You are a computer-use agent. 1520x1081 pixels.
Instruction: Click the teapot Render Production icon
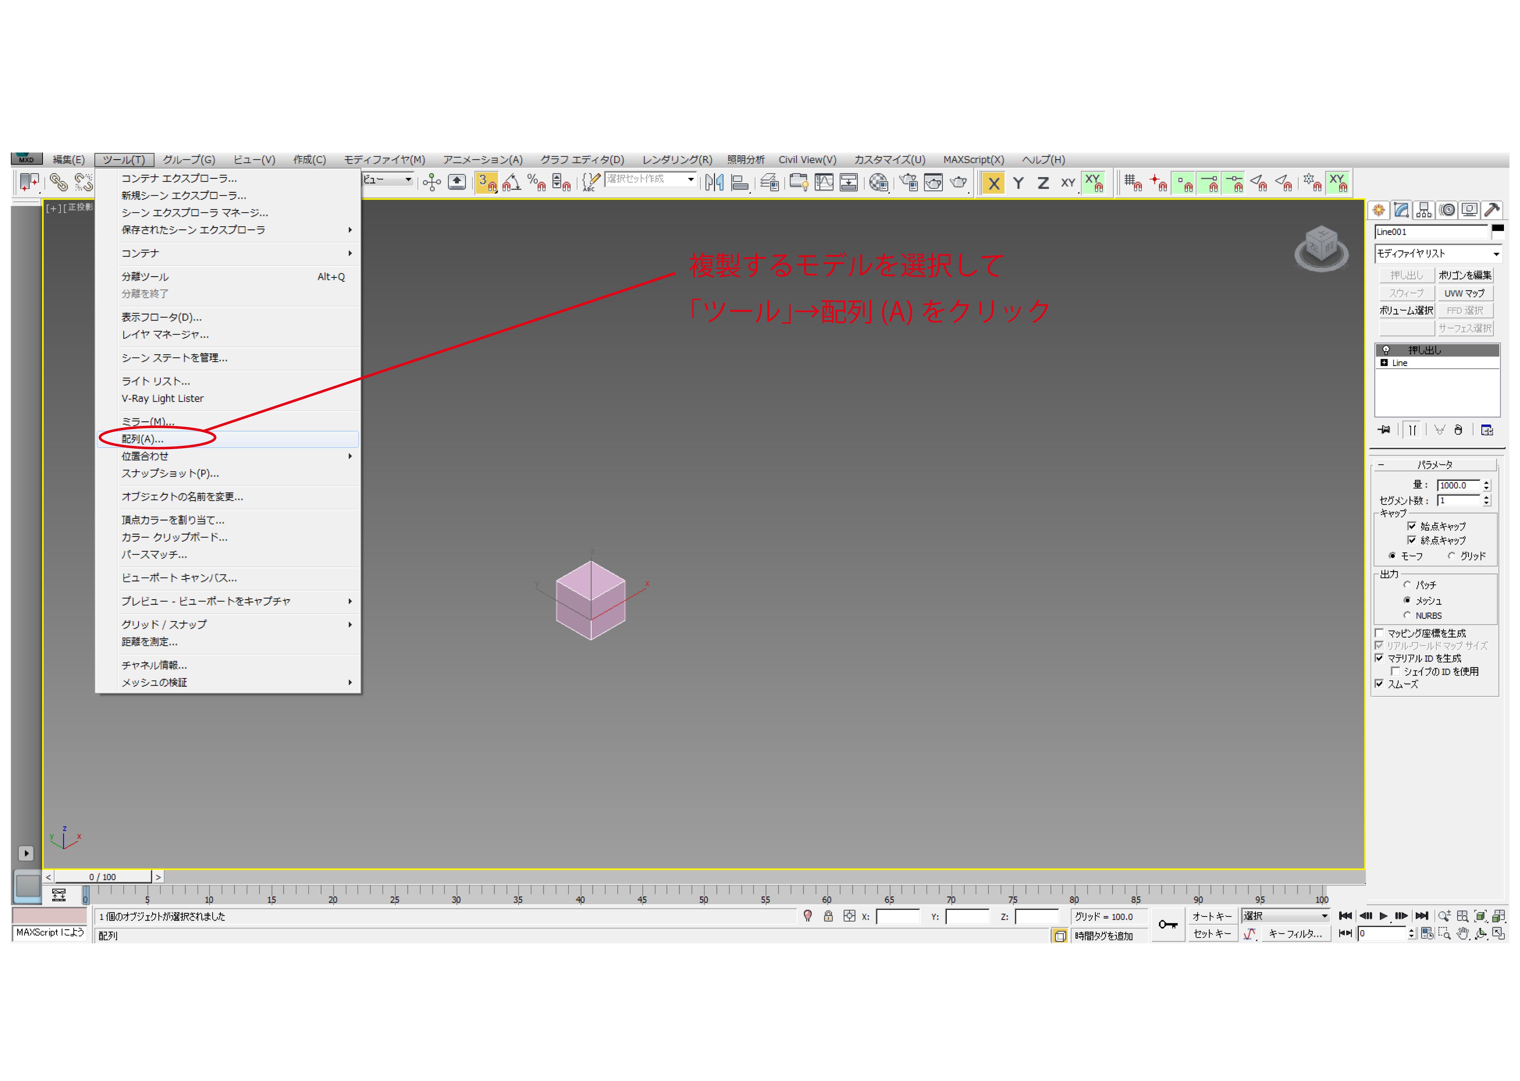(958, 182)
